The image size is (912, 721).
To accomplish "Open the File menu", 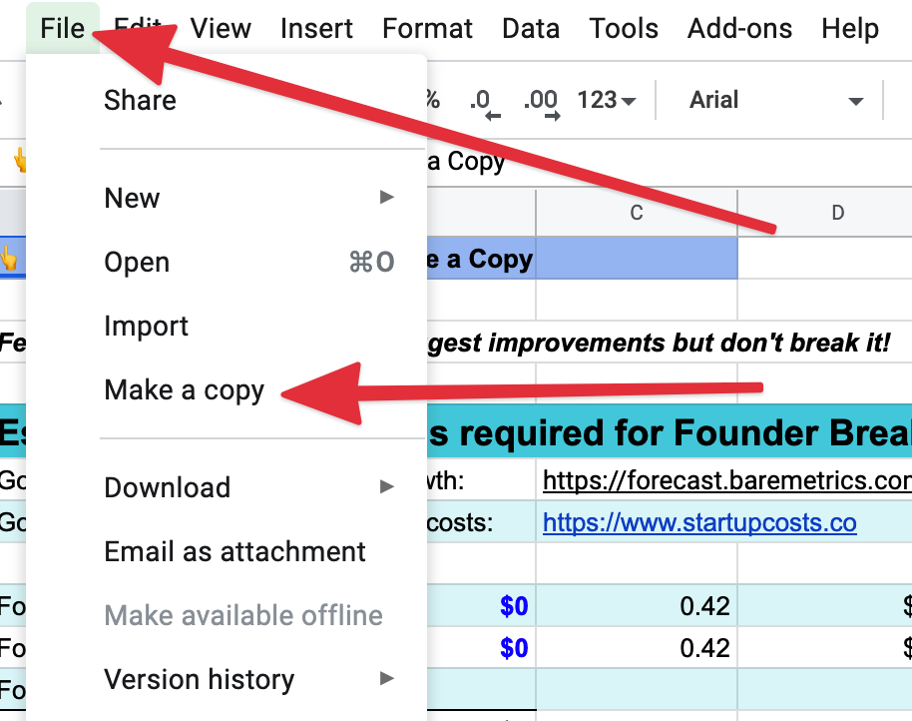I will tap(63, 29).
